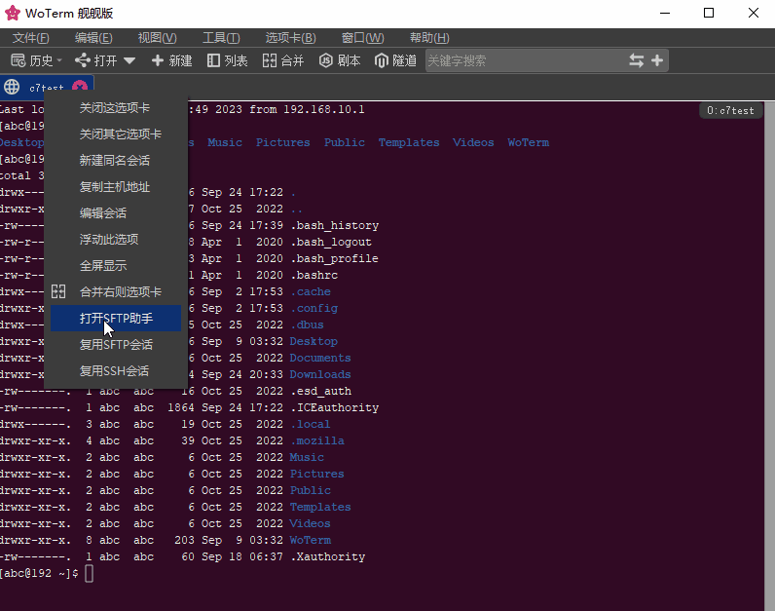This screenshot has height=611, width=775.
Task: Click Templates in the top ls row
Action: [x=409, y=142]
